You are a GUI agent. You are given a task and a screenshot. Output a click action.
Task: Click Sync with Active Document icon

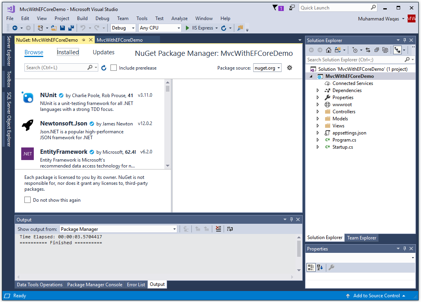[368, 50]
